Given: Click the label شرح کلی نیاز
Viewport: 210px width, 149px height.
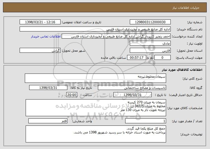Looking at the screenshot, I should 193,78.
